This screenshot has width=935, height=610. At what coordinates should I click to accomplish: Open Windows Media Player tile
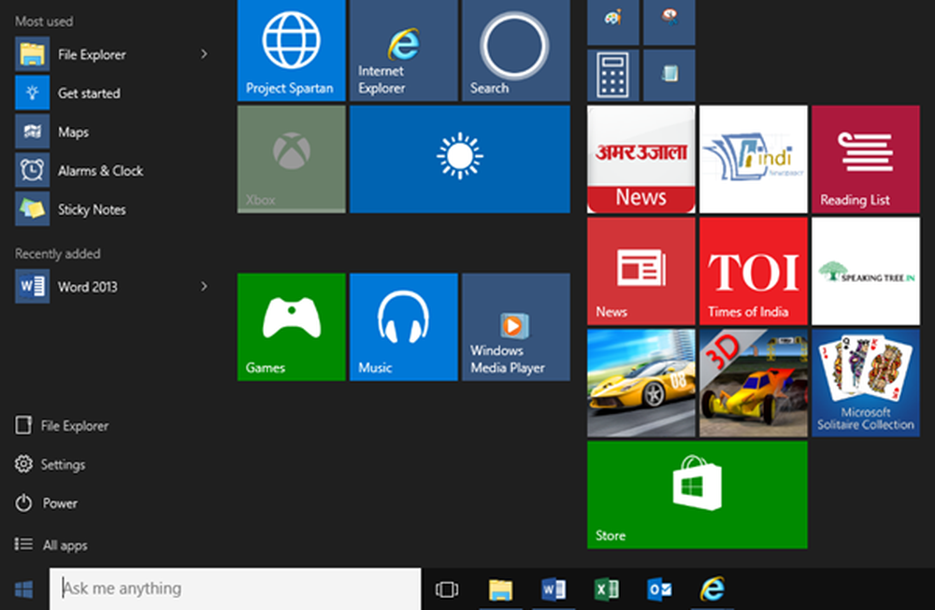coord(515,327)
